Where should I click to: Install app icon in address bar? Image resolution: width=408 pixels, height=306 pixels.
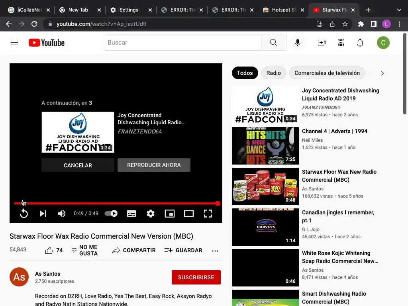tap(319, 24)
